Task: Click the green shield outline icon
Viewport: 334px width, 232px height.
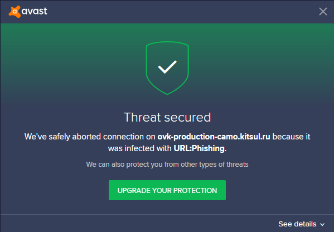Action: point(167,68)
